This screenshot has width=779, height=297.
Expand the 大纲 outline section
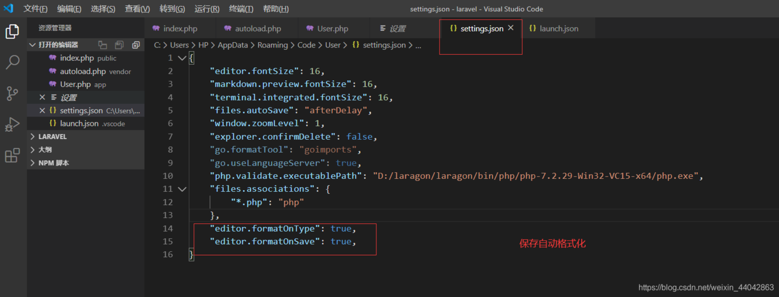click(33, 150)
